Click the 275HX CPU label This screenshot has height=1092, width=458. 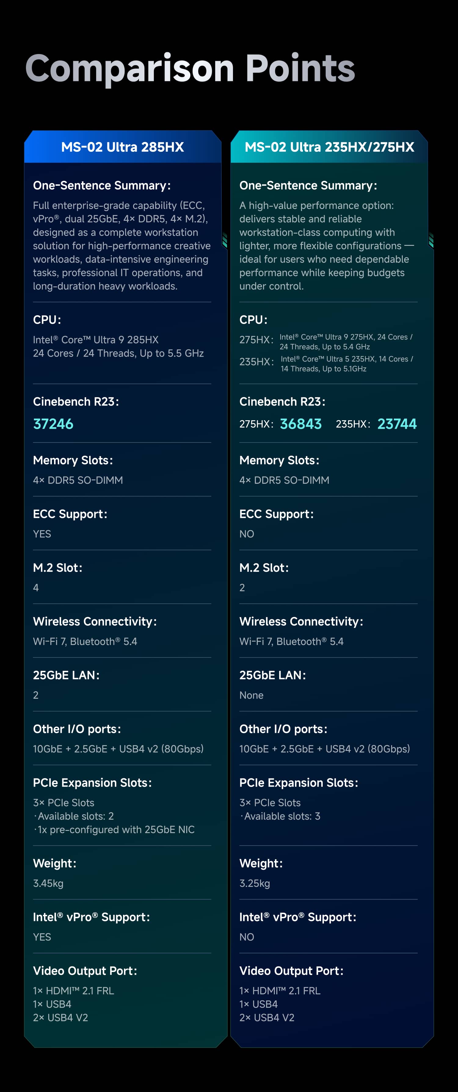click(256, 340)
